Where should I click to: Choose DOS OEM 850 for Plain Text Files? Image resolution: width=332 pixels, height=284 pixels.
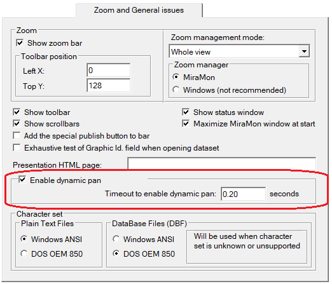click(24, 254)
